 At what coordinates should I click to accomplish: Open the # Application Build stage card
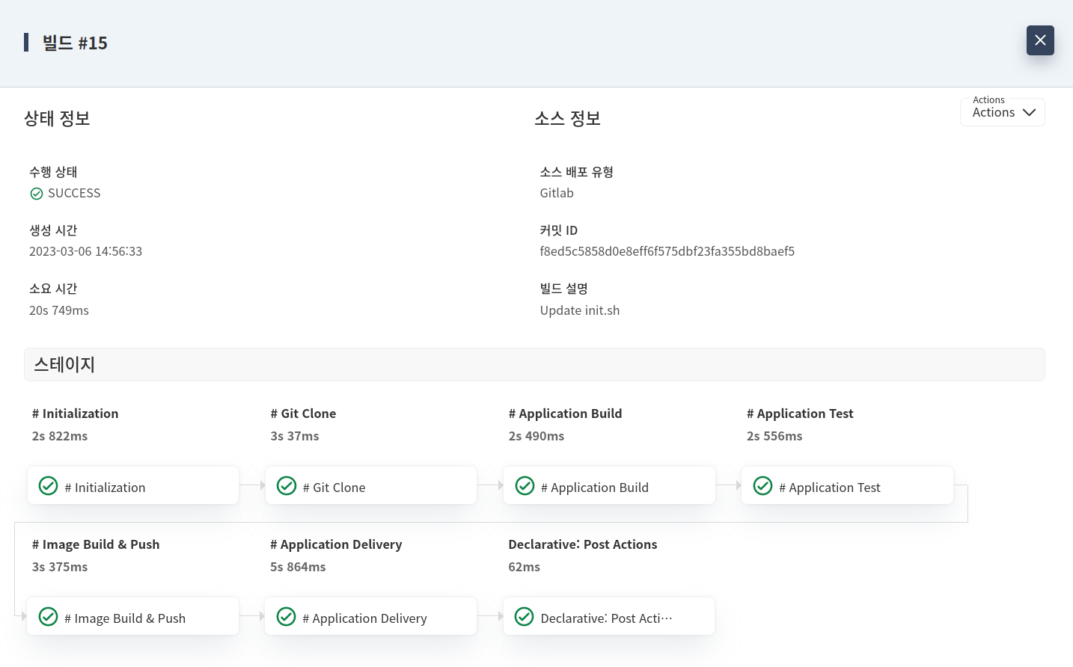click(610, 486)
